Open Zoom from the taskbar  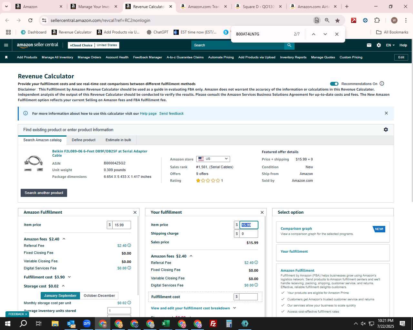(87, 324)
